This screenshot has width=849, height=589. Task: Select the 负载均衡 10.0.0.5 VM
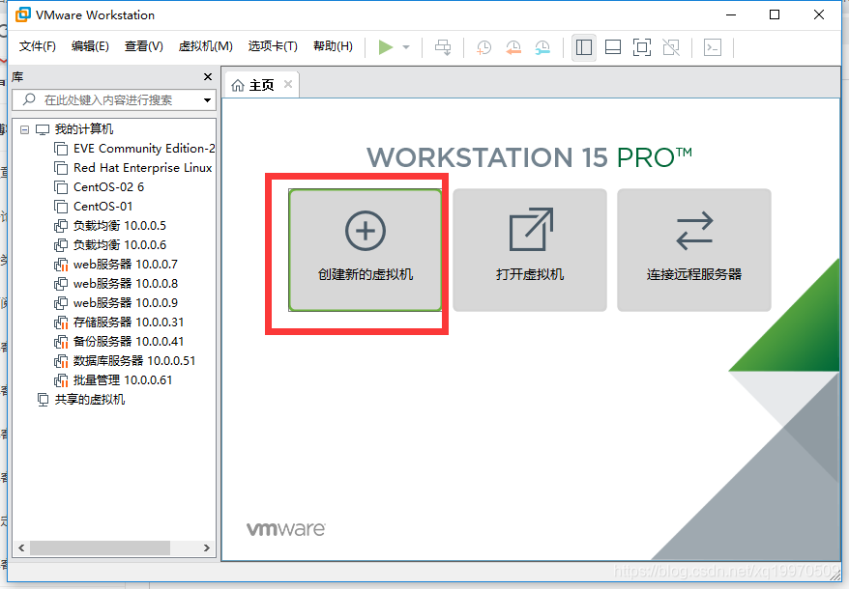(x=120, y=226)
